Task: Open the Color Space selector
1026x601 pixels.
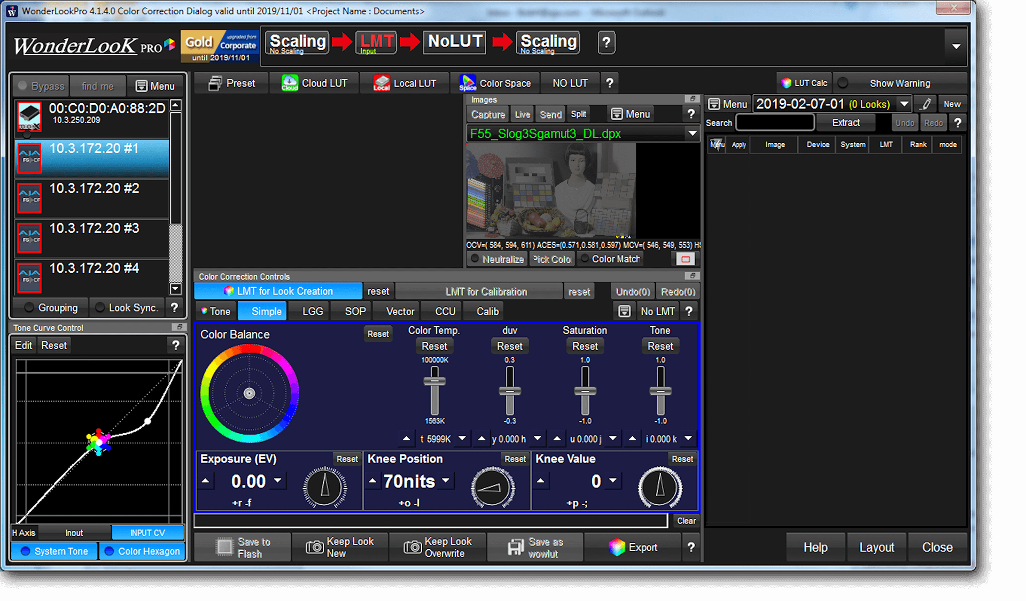Action: (495, 83)
